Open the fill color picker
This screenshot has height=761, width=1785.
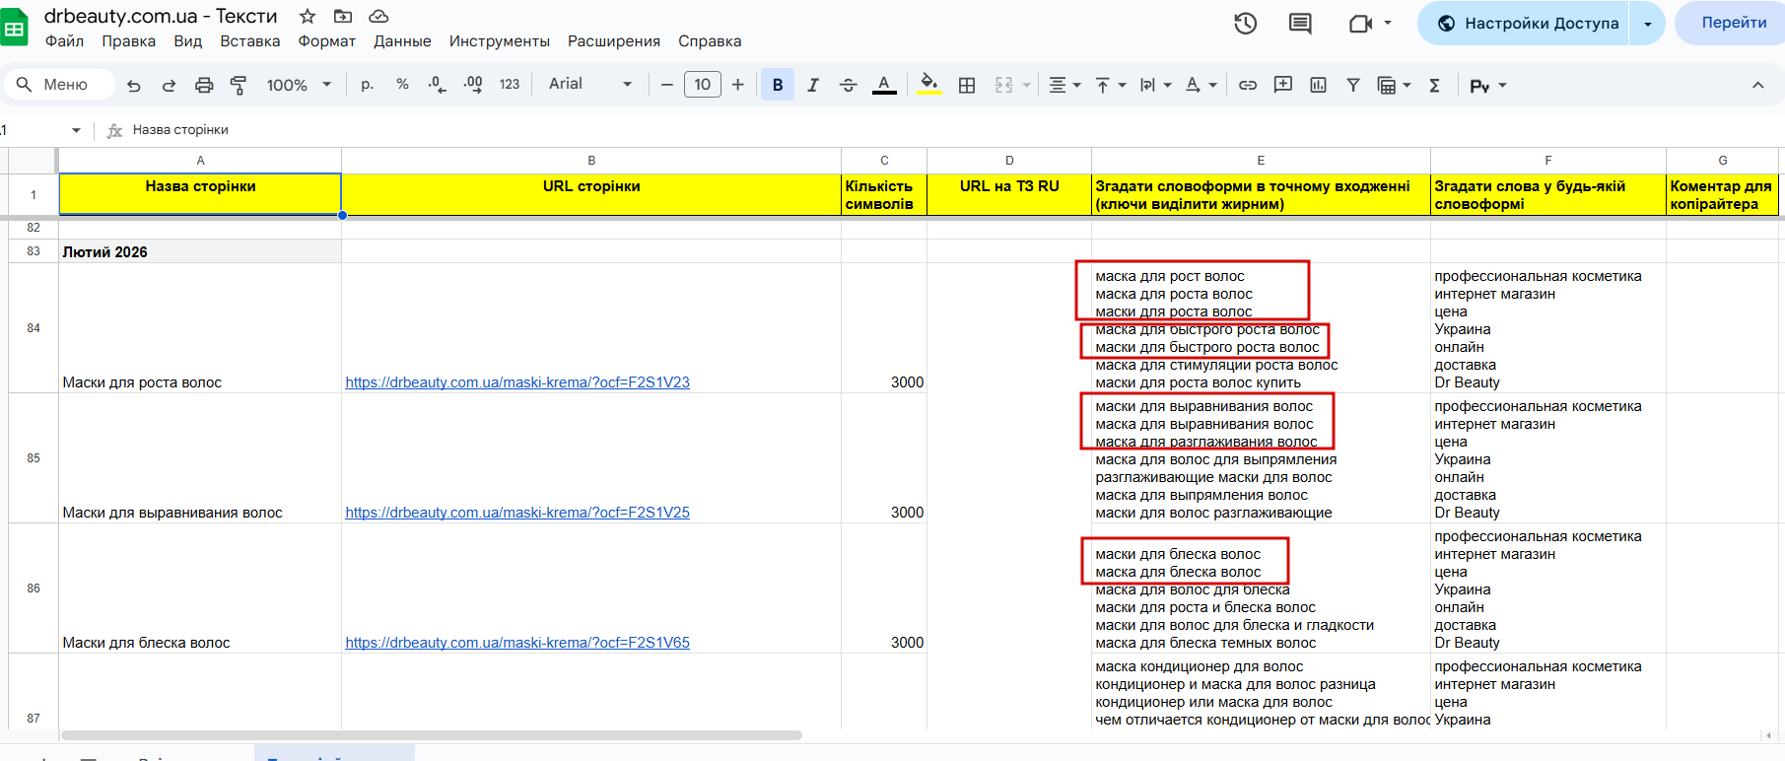point(928,86)
